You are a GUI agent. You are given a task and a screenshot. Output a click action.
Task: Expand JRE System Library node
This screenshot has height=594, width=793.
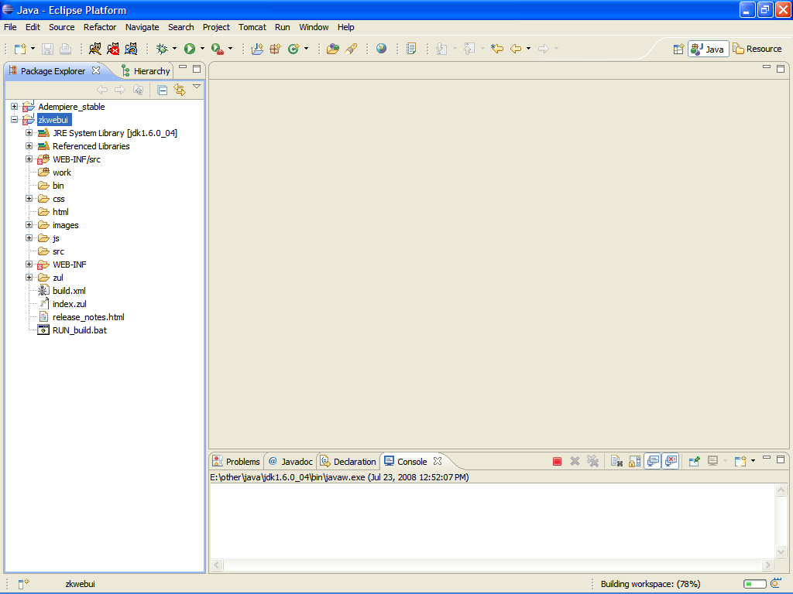29,133
